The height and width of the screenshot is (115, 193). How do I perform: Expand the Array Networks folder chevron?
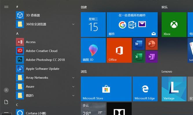(73, 78)
